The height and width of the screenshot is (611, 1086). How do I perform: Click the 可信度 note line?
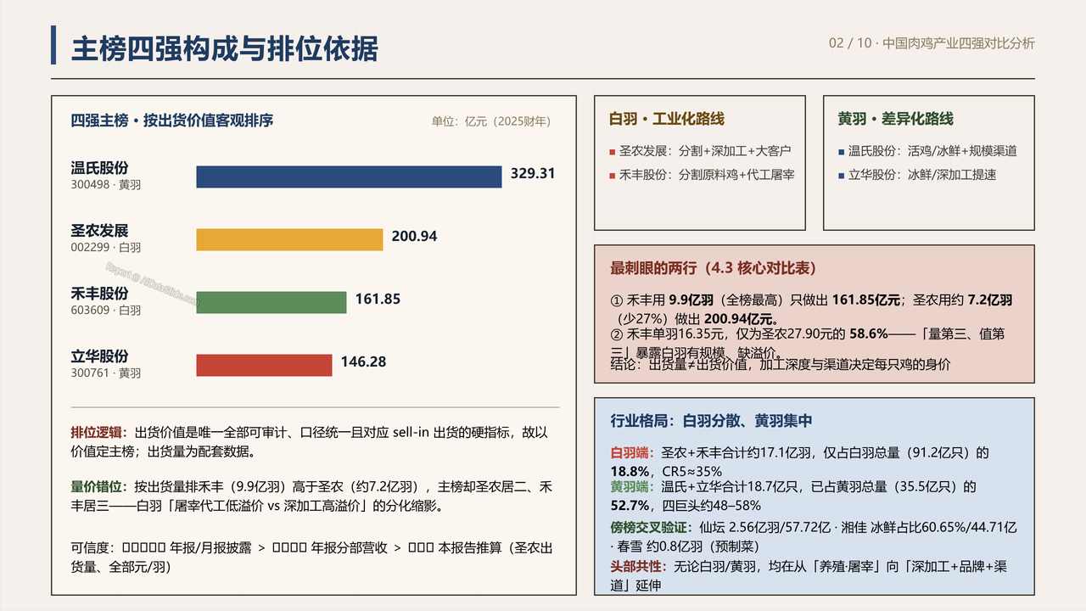click(311, 558)
